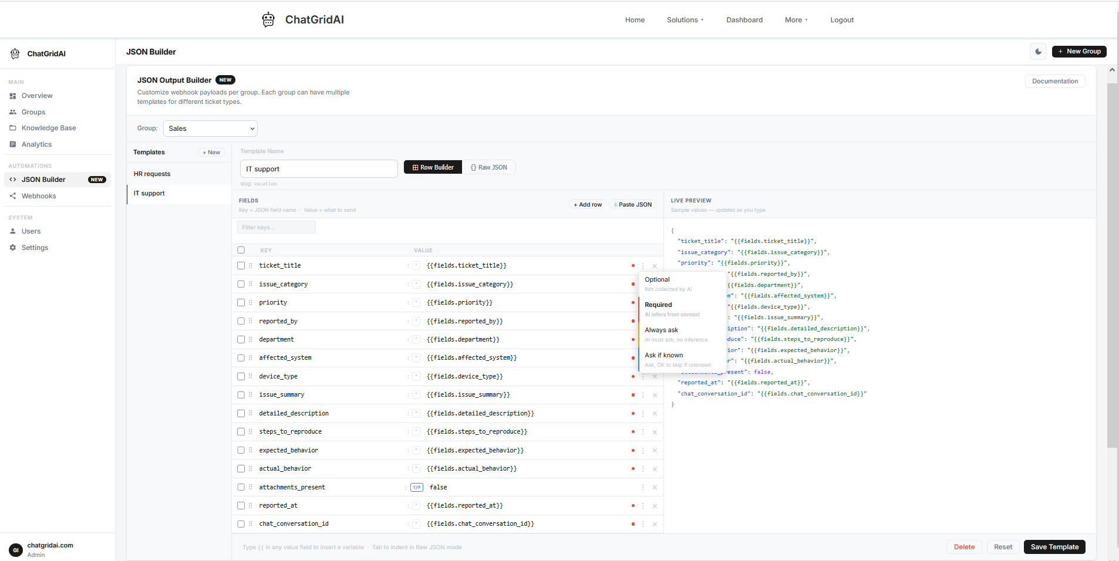
Task: Delete the chat_conversation_id row via X icon
Action: 655,525
